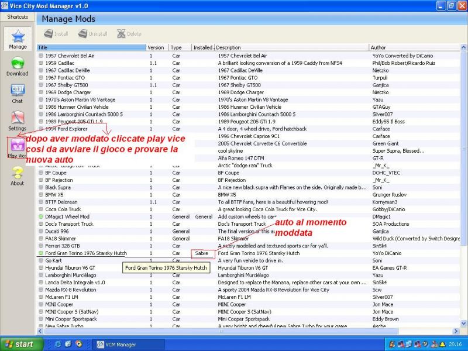Screen dimensions: 468x351
Task: Click status indicator for Ducati 996
Action: coord(41,231)
